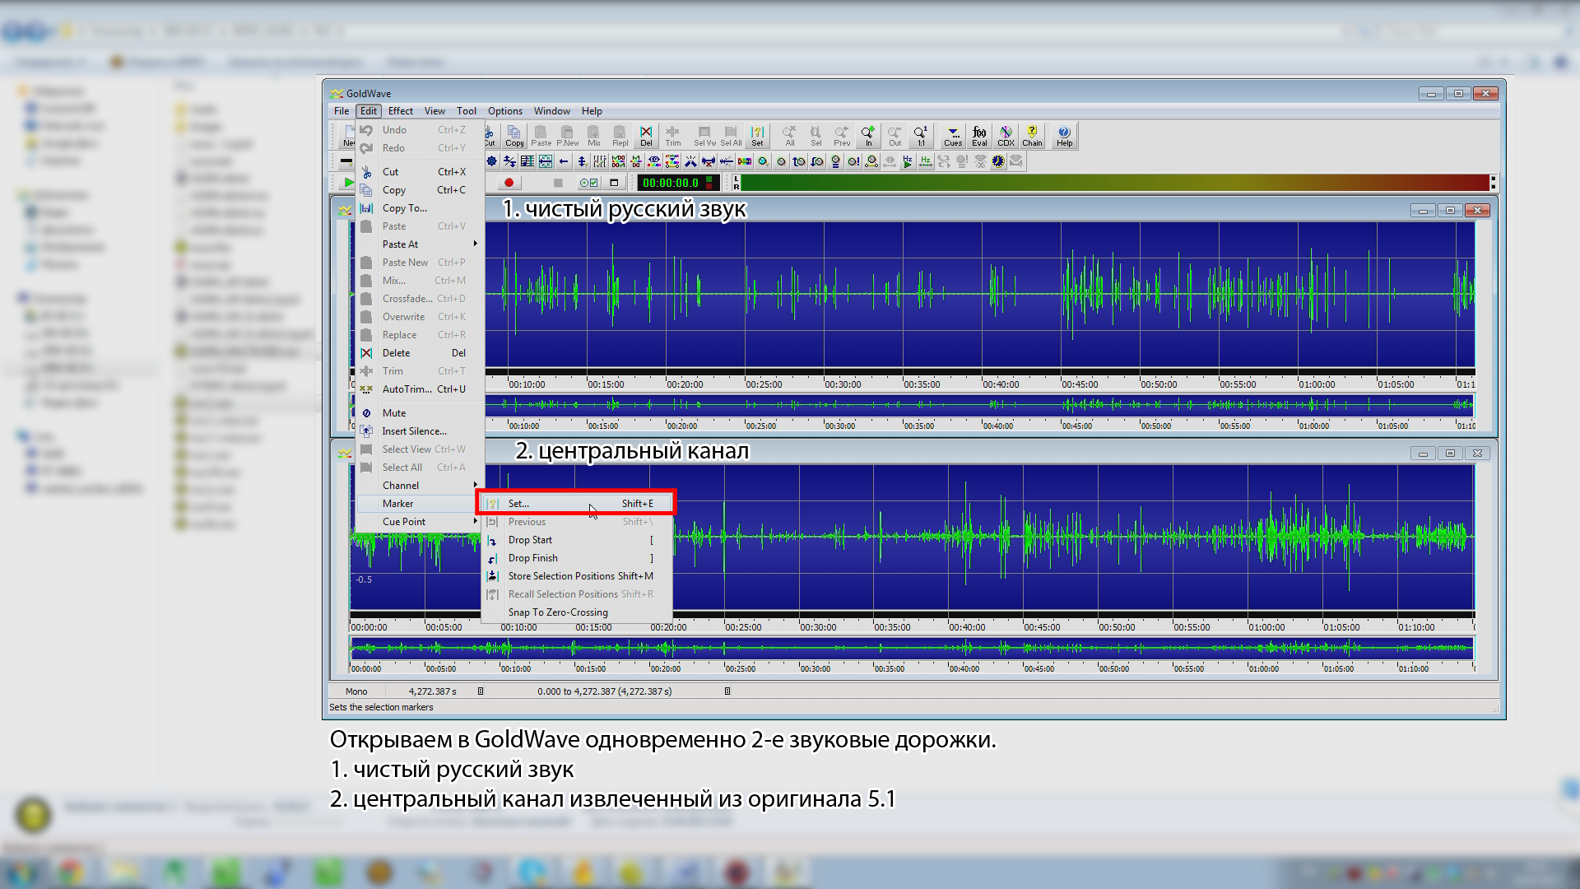Viewport: 1580px width, 889px height.
Task: Click the zoom Prev toolbar icon
Action: click(842, 136)
